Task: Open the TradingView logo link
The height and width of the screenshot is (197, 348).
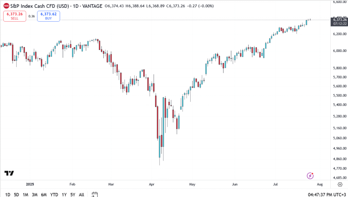Action: (9, 173)
